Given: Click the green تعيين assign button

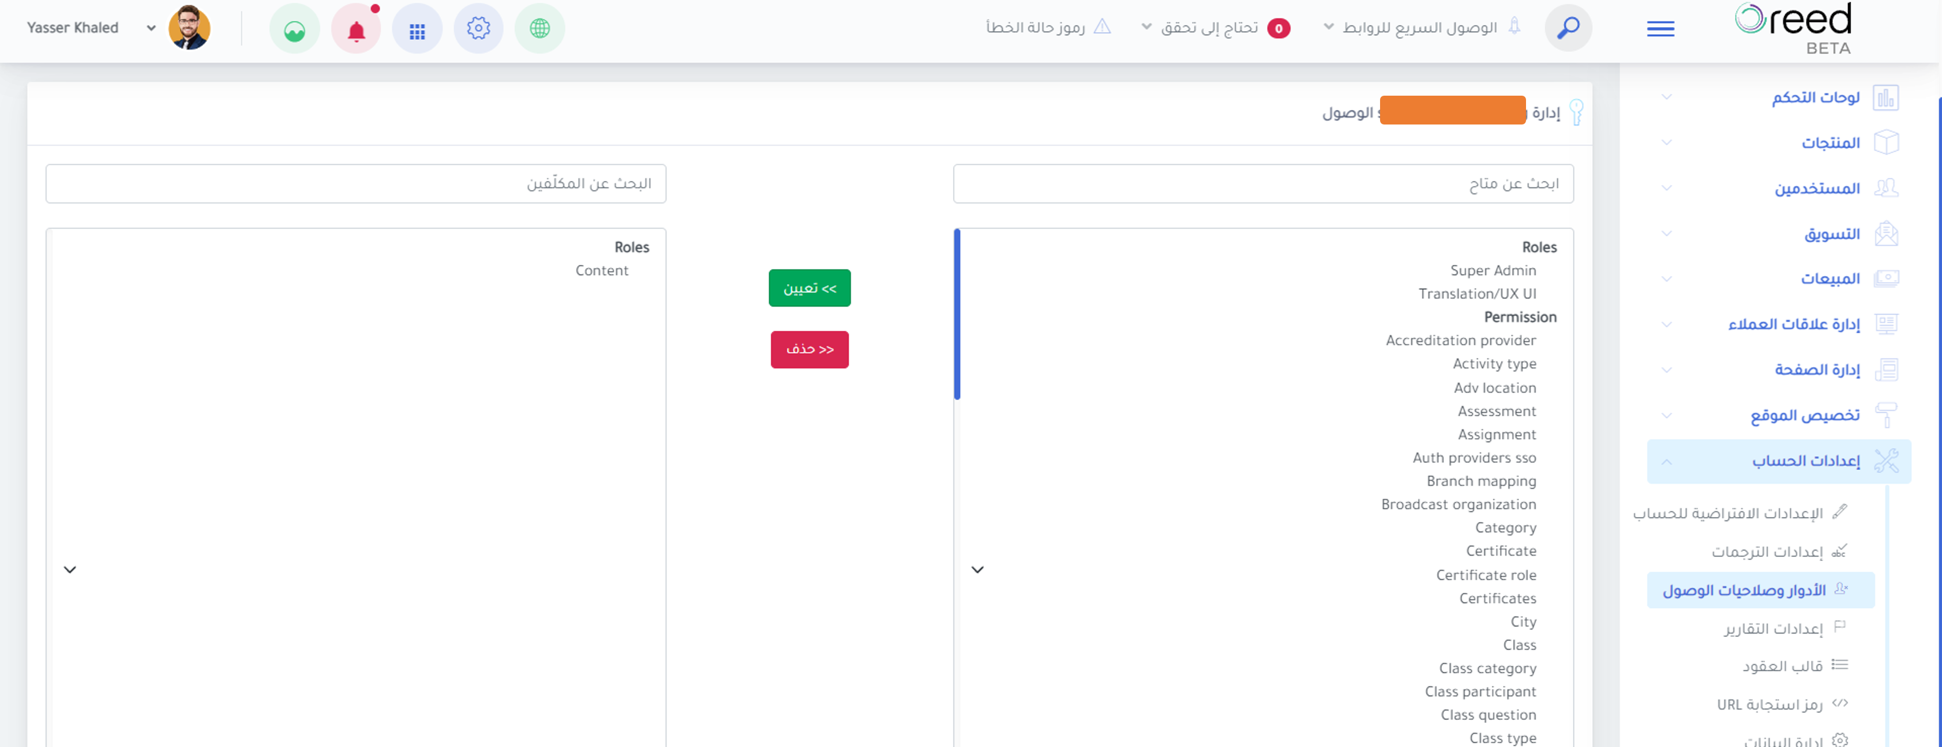Looking at the screenshot, I should coord(809,288).
